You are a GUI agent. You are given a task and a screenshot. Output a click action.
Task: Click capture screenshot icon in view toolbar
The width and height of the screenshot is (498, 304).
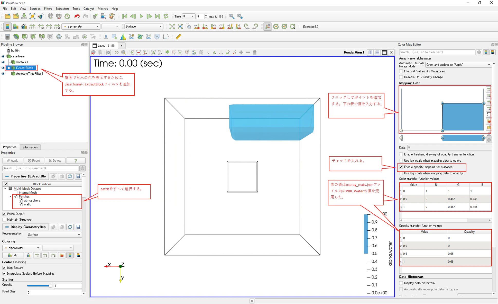108,53
